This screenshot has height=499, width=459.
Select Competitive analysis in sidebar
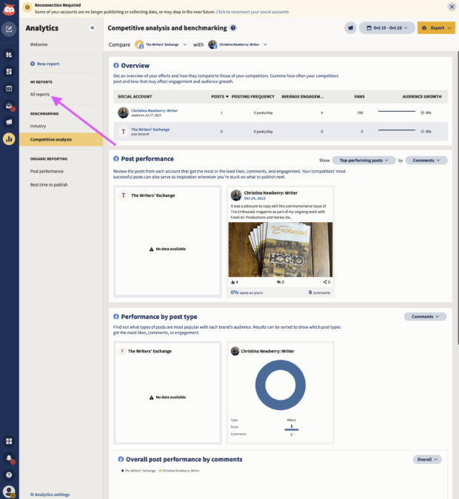coord(61,139)
